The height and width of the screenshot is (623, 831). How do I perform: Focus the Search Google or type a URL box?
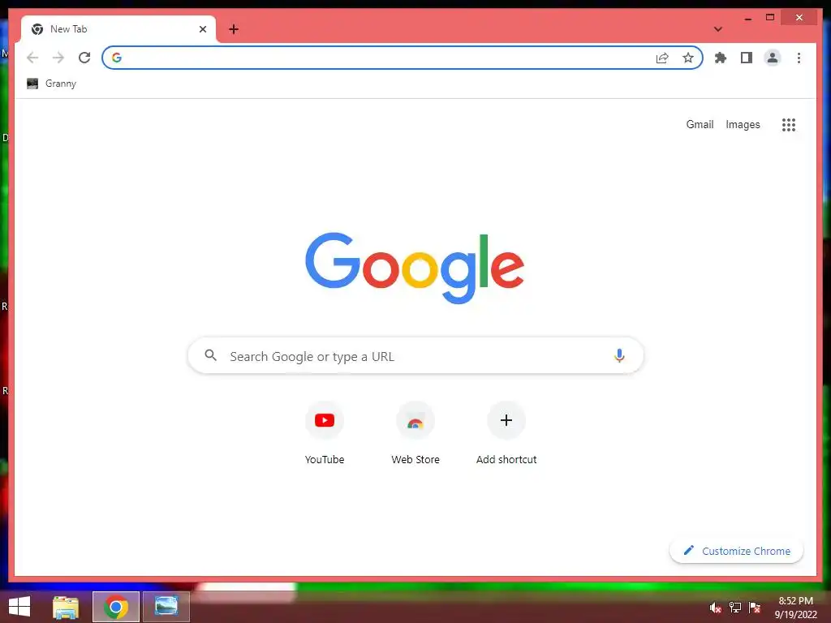click(x=415, y=355)
